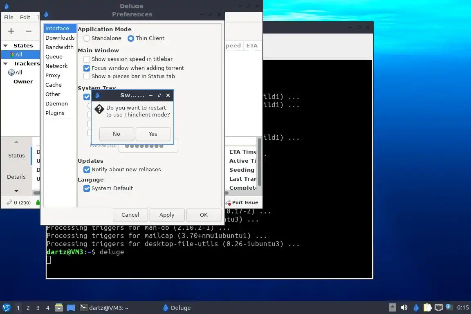Image resolution: width=471 pixels, height=314 pixels.
Task: Click the down arrow below Details tab
Action: coord(16,191)
